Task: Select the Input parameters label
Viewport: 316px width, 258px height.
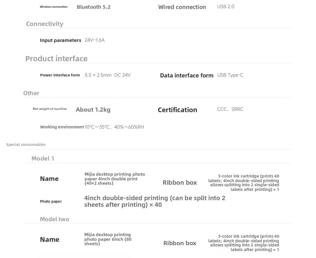Action: pyautogui.click(x=61, y=40)
